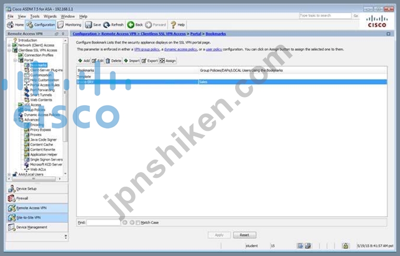This screenshot has width=400, height=256.
Task: Open Client-Server Plug-ins item
Action: coord(46,70)
